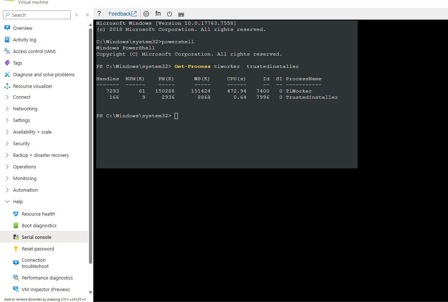This screenshot has width=448, height=302.
Task: Go to Access control (IAM)
Action: (34, 51)
